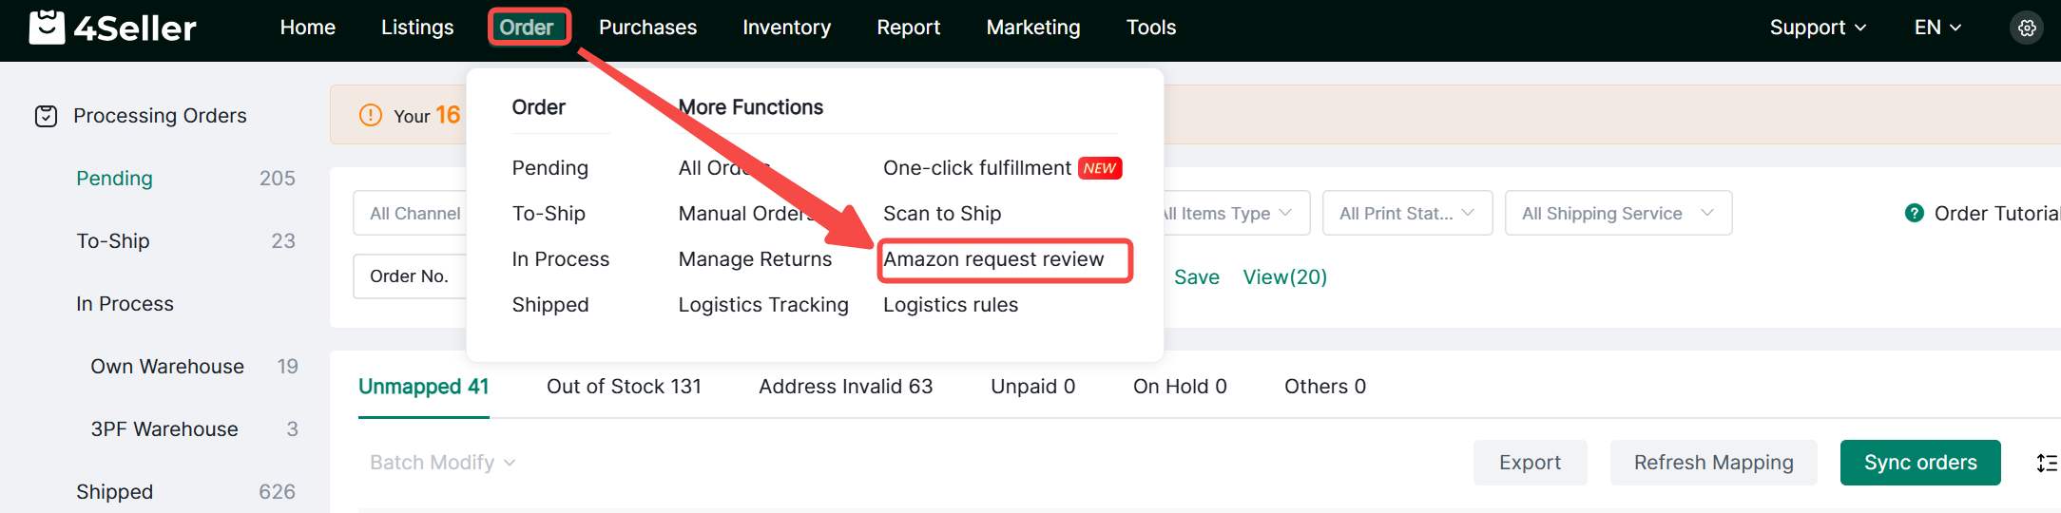Switch to the Address Invalid tab
The height and width of the screenshot is (513, 2061).
point(845,387)
